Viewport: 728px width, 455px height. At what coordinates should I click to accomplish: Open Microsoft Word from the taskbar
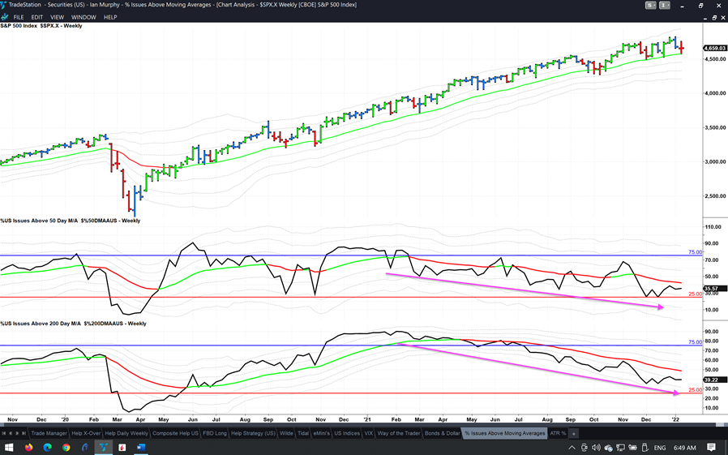[140, 447]
